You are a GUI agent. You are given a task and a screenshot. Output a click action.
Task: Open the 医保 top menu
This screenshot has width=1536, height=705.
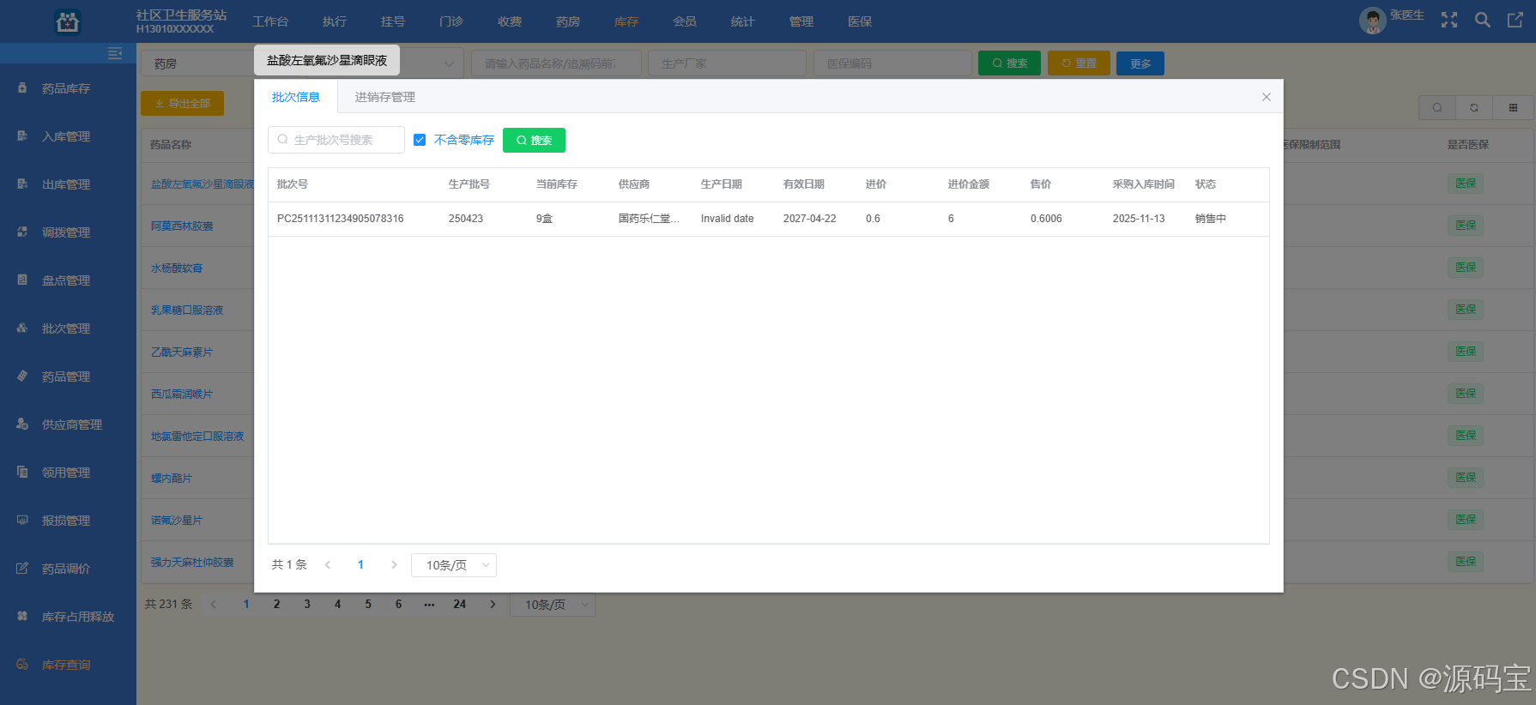coord(860,21)
